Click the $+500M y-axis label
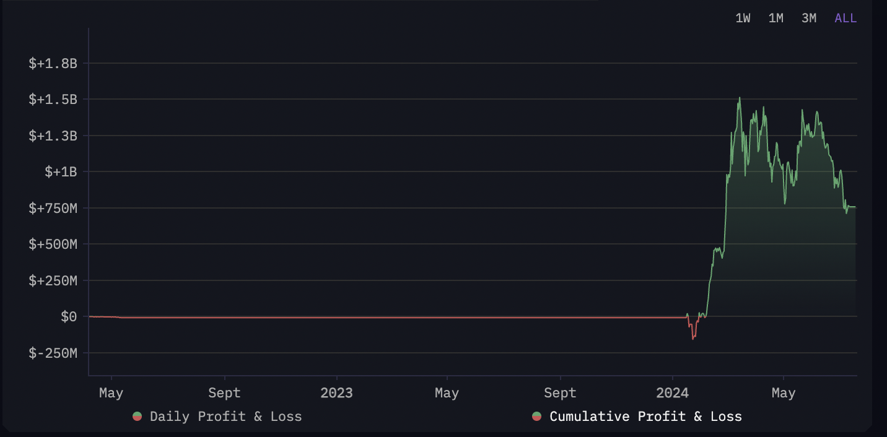The width and height of the screenshot is (887, 437). tap(53, 244)
